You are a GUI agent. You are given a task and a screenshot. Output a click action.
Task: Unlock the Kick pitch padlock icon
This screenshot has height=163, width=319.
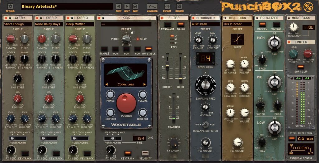pyautogui.click(x=132, y=32)
